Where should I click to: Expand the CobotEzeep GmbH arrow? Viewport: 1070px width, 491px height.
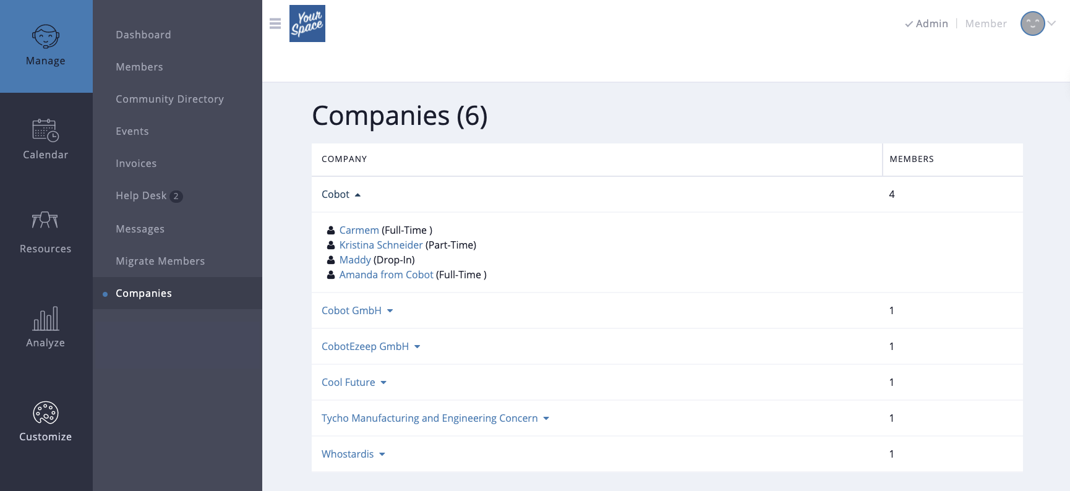pyautogui.click(x=417, y=347)
